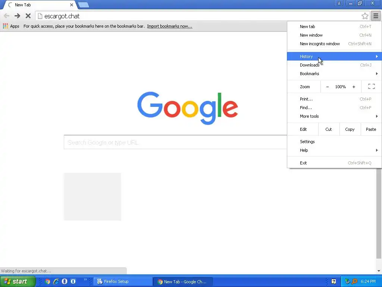Choose New window from the menu

pyautogui.click(x=334, y=35)
